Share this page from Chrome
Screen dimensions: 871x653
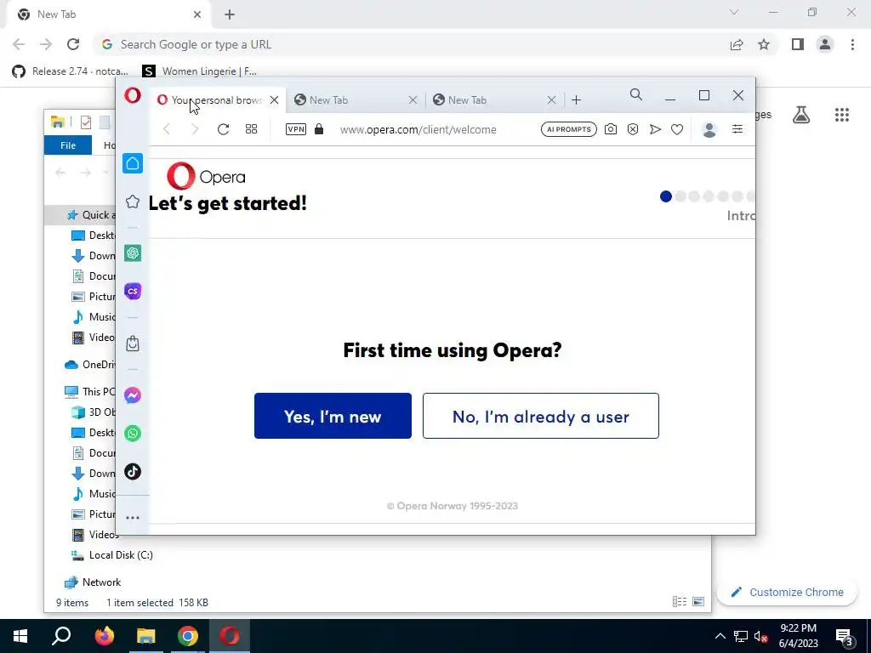click(x=737, y=44)
